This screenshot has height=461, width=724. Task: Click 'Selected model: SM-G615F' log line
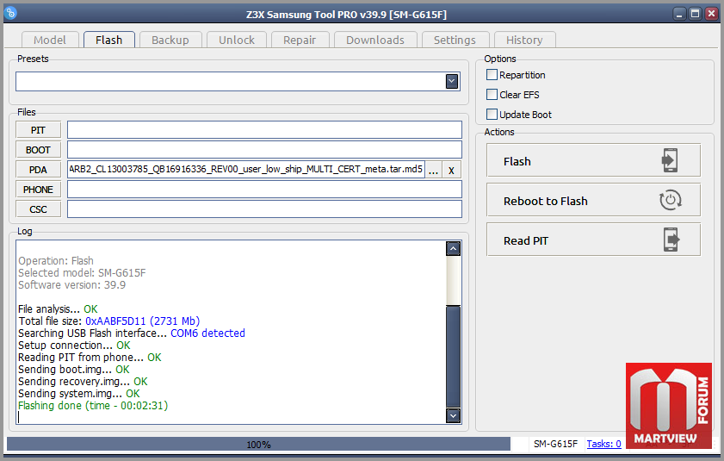82,273
